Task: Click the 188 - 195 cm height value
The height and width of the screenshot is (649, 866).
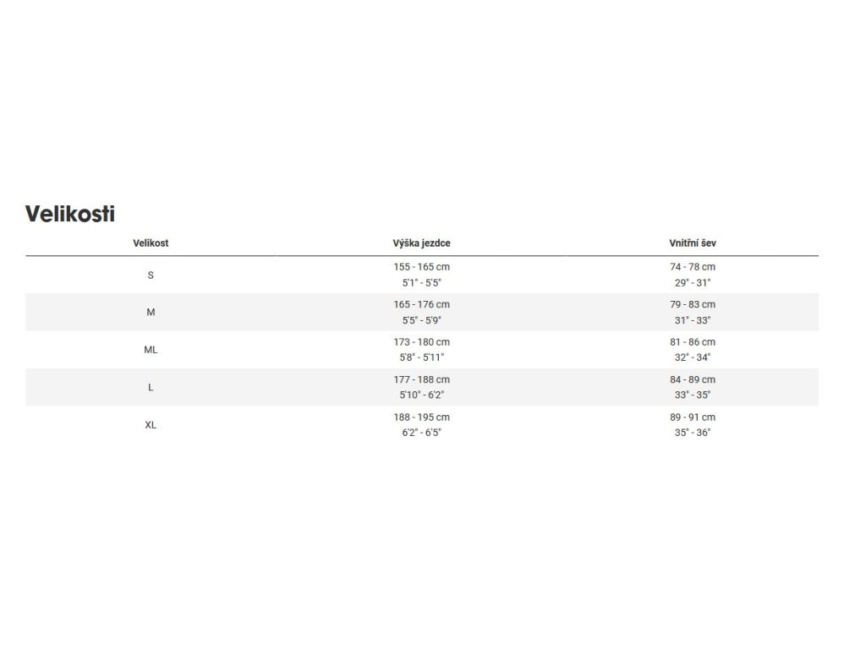Action: pyautogui.click(x=421, y=417)
